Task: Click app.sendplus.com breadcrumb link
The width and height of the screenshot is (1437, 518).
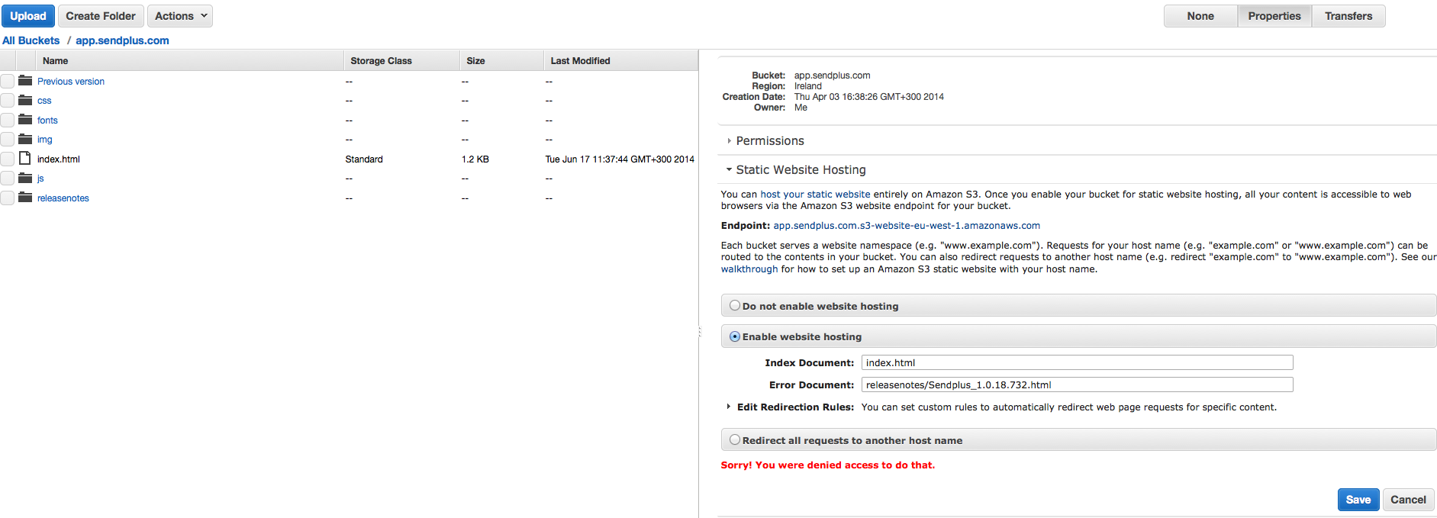Action: (122, 40)
